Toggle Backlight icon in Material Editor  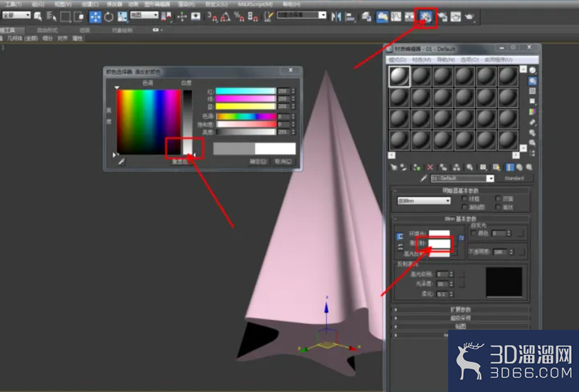533,80
